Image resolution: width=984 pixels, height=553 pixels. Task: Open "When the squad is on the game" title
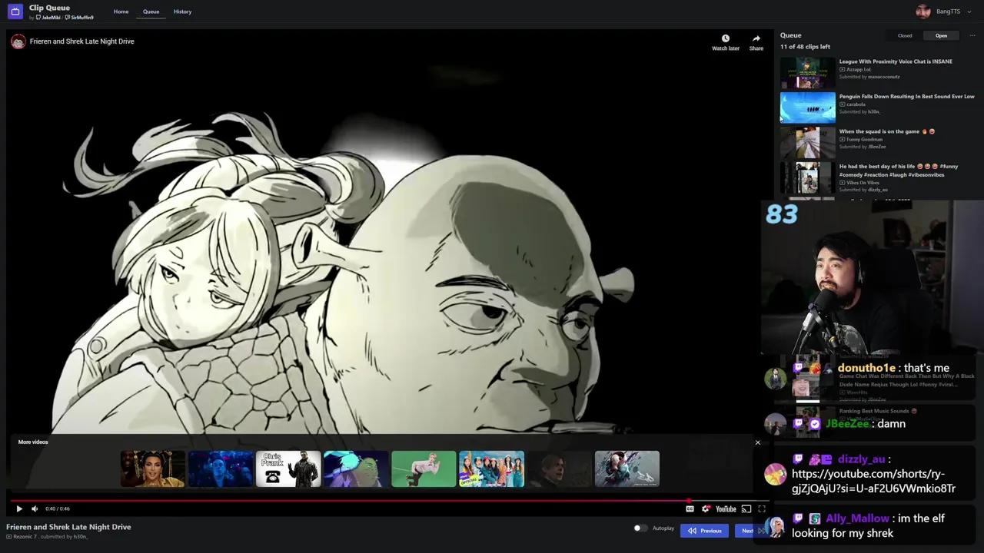887,131
